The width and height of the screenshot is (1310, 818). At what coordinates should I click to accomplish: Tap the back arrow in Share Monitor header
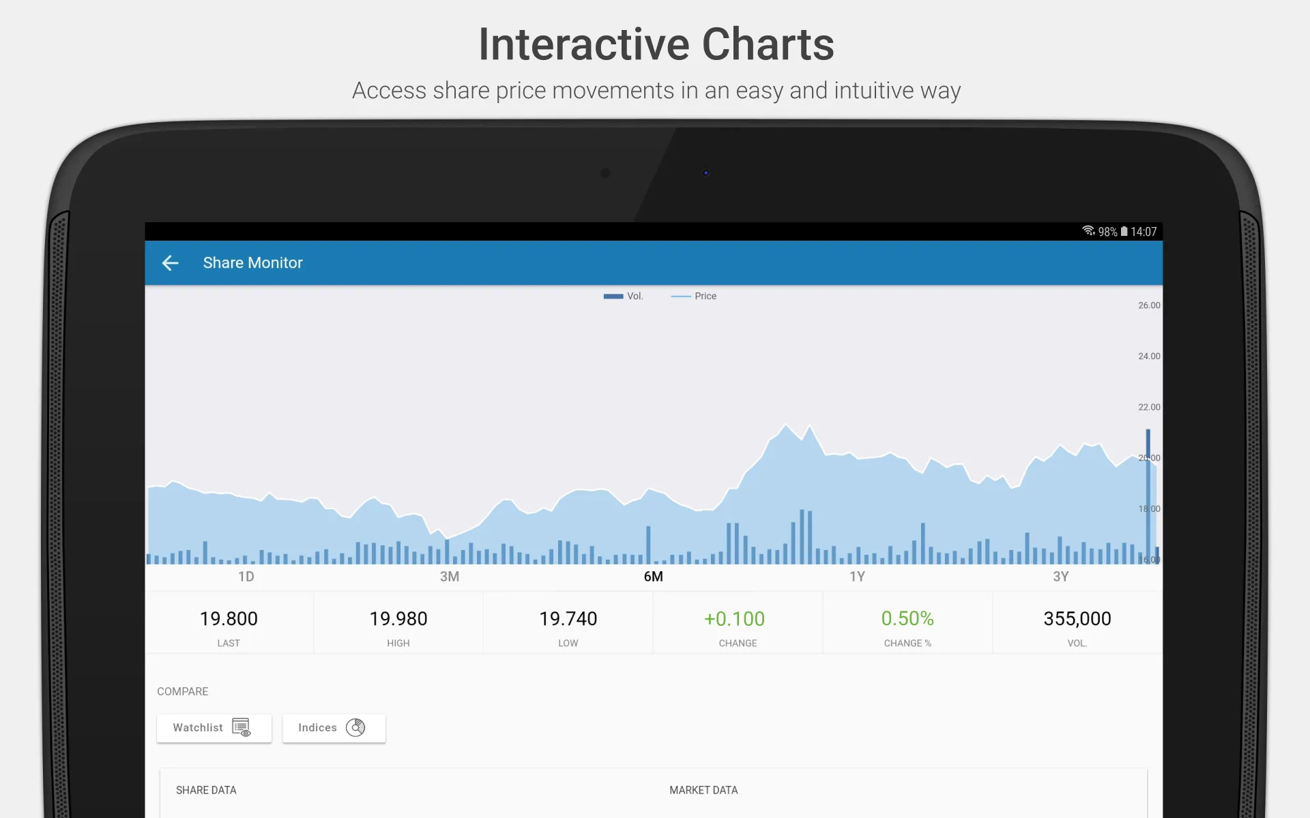[170, 262]
